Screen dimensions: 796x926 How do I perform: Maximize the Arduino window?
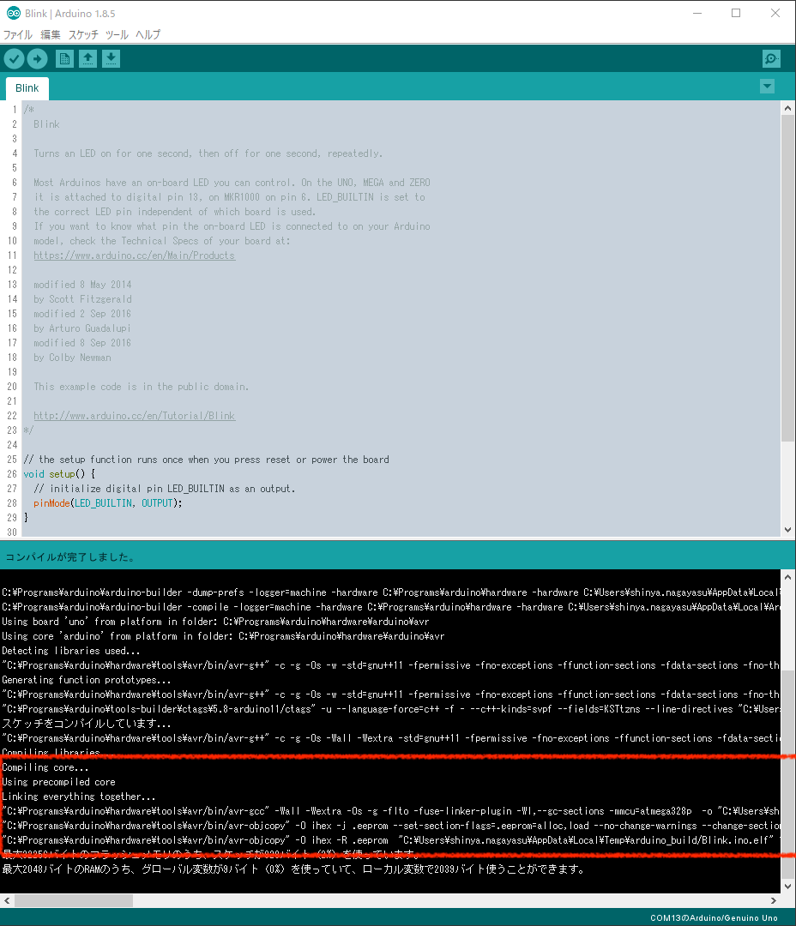736,13
